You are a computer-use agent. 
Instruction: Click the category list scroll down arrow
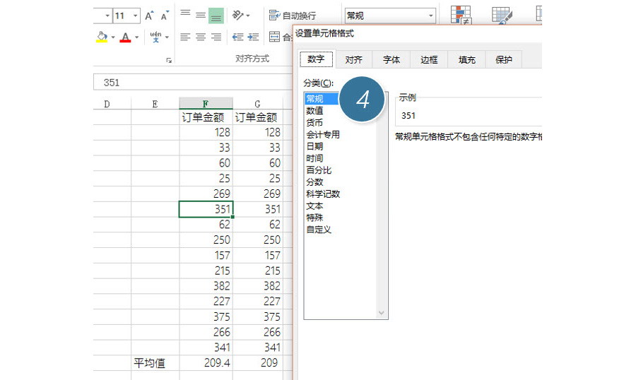tap(382, 313)
